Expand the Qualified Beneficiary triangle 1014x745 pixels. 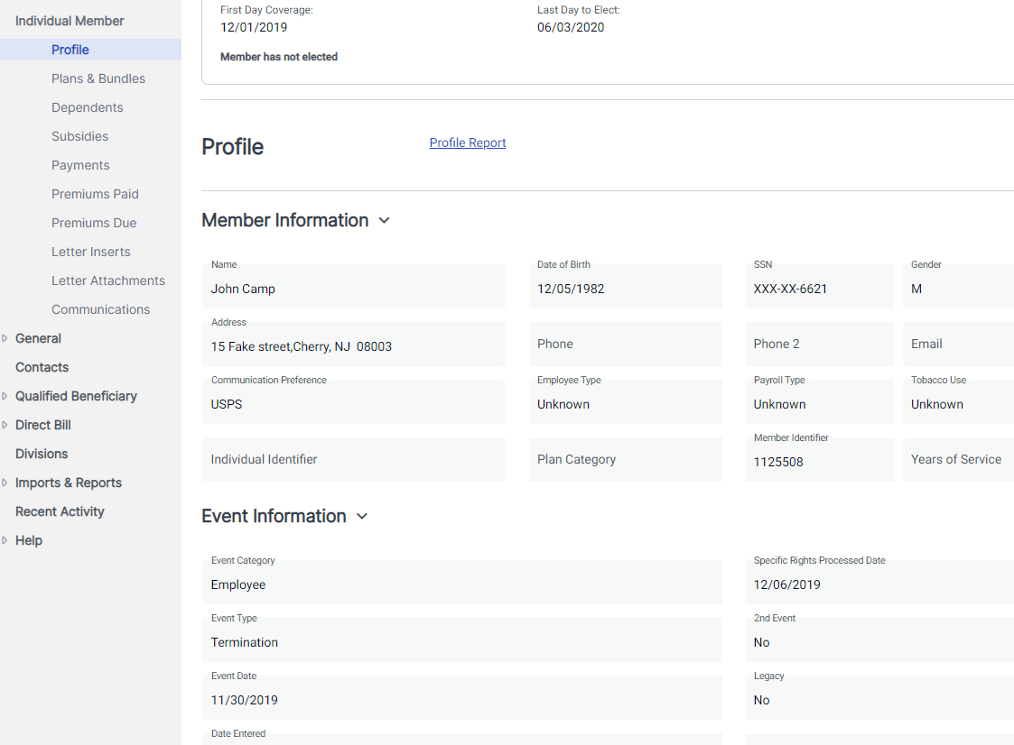[x=5, y=396]
